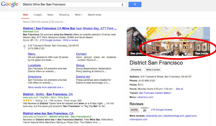Open gayot.com reviews link

click(x=191, y=116)
